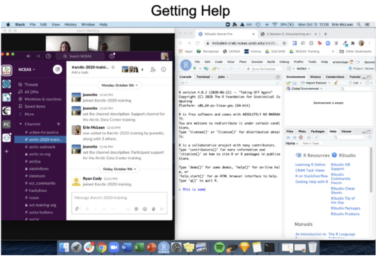The height and width of the screenshot is (257, 379).
Task: Open Google Chrome from the dock
Action: pos(101,247)
